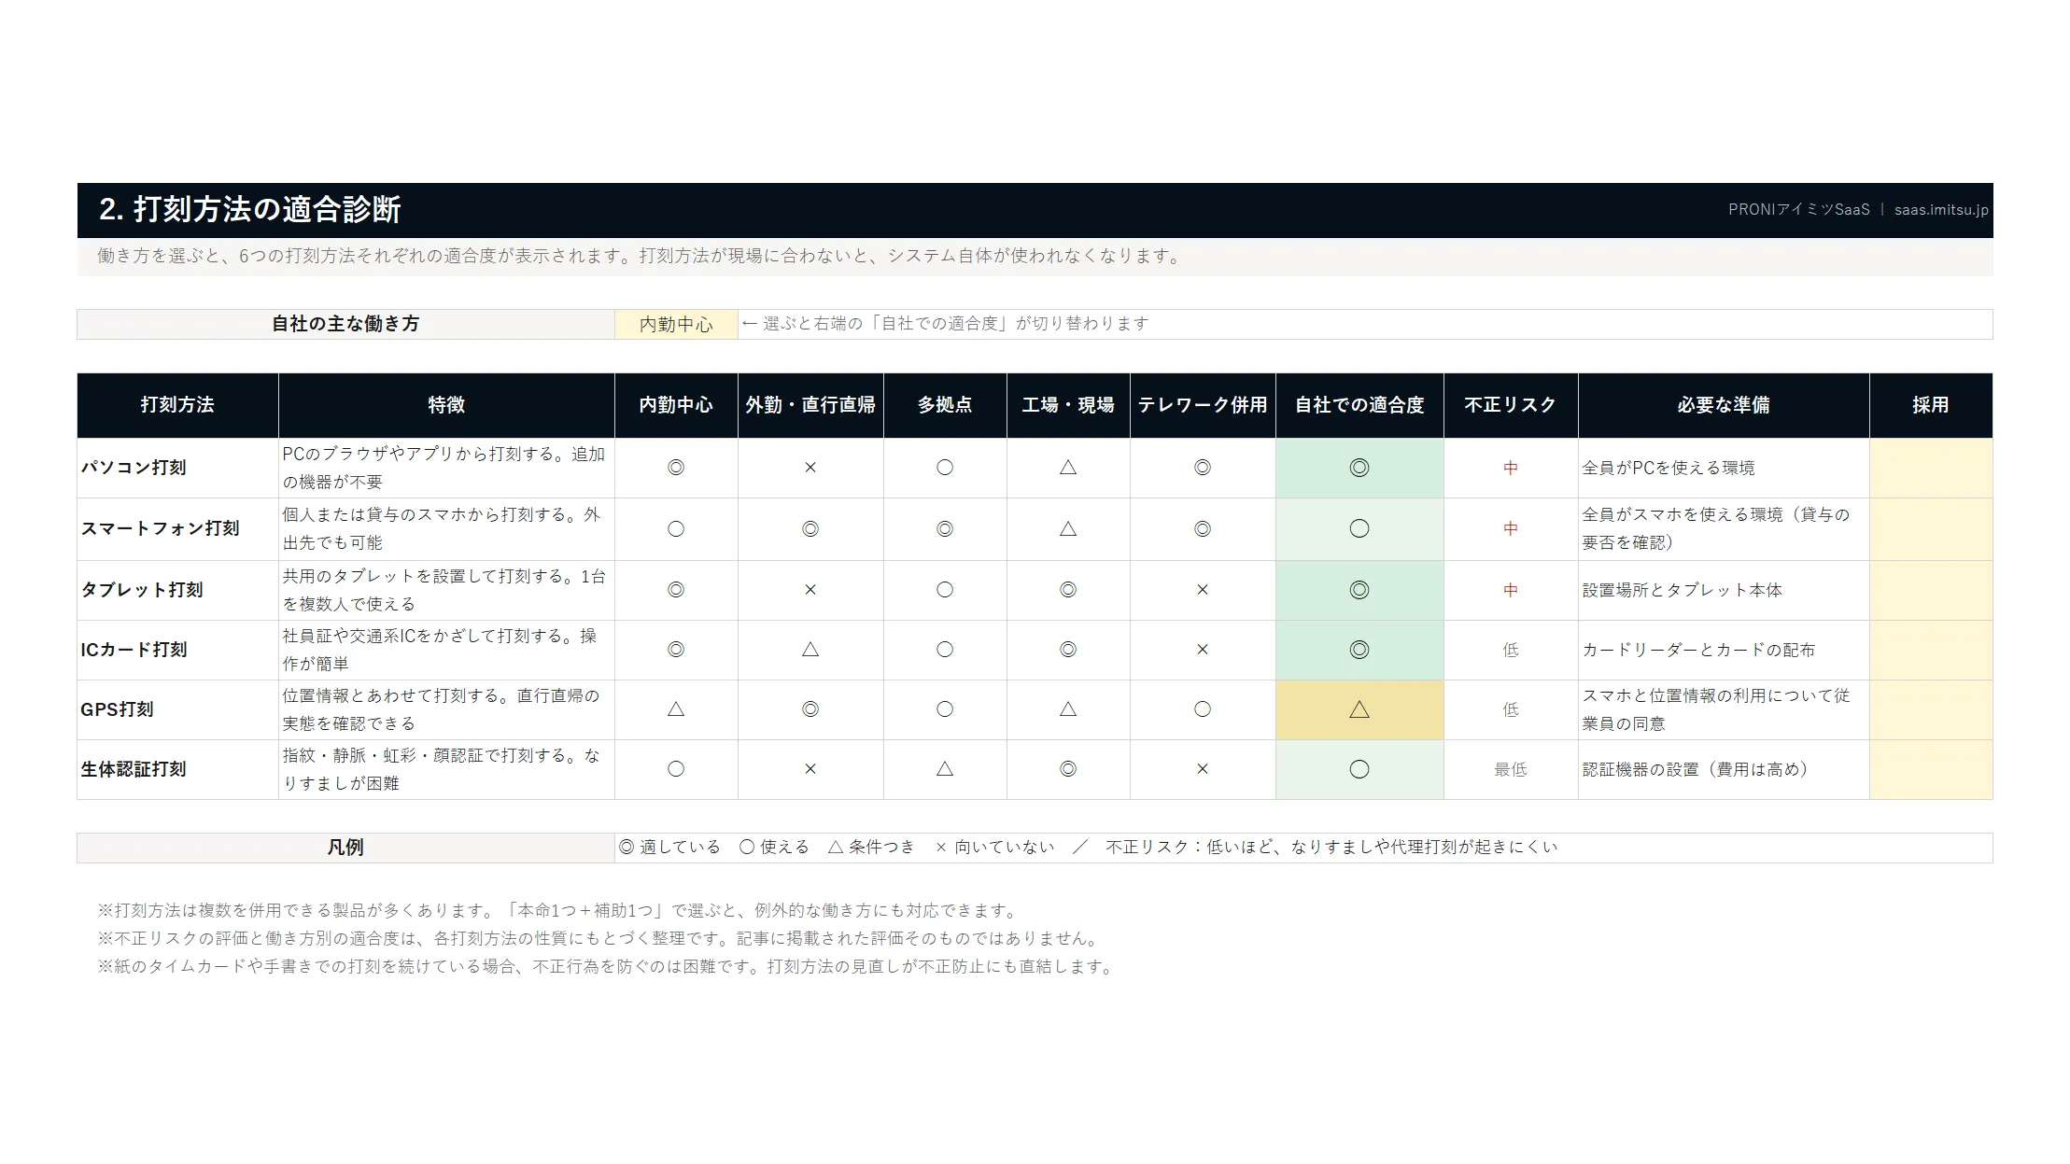Select the 採用 cell for パソコン打刻

pos(1931,468)
